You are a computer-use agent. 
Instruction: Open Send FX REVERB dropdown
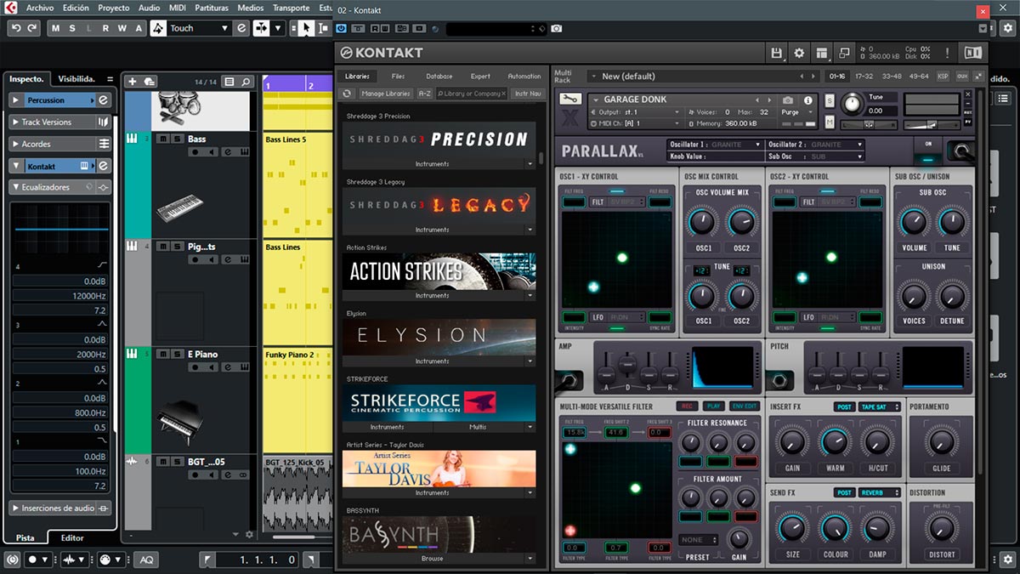pyautogui.click(x=879, y=492)
